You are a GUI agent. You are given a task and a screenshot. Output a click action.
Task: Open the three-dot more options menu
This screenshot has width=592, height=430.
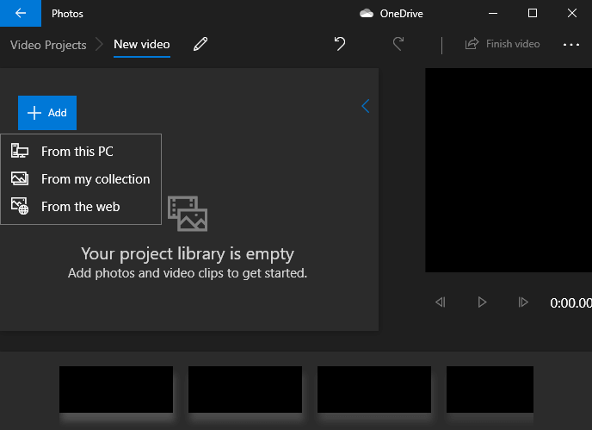tap(571, 44)
